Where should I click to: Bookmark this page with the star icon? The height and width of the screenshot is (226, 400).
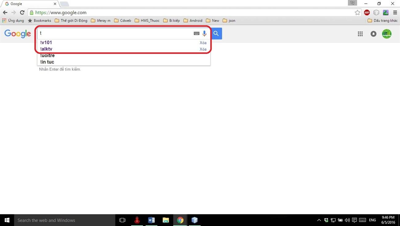pyautogui.click(x=357, y=13)
